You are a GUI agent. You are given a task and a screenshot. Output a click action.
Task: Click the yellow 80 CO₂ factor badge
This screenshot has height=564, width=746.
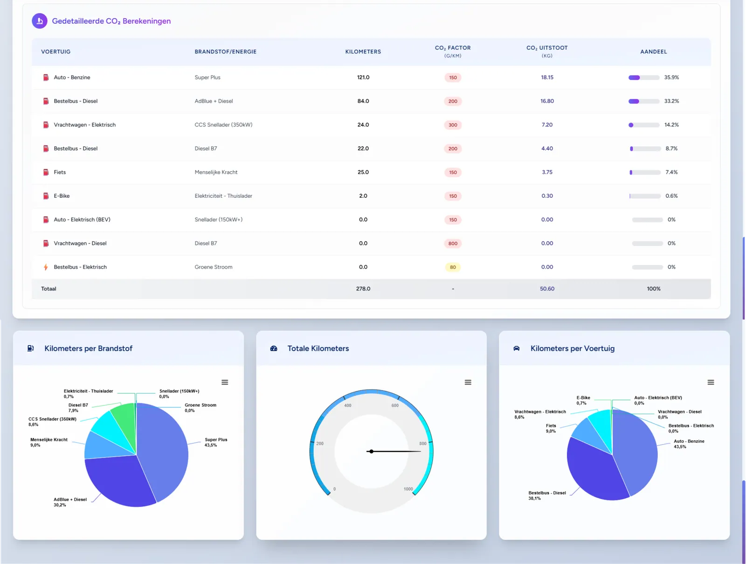click(x=453, y=267)
